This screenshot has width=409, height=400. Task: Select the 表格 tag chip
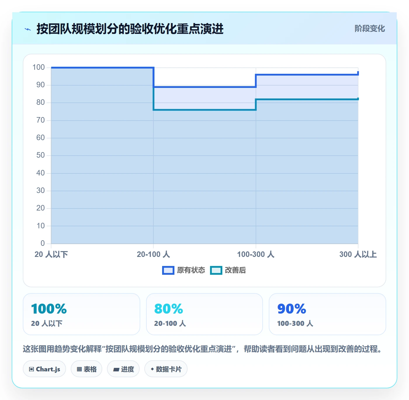coord(86,369)
